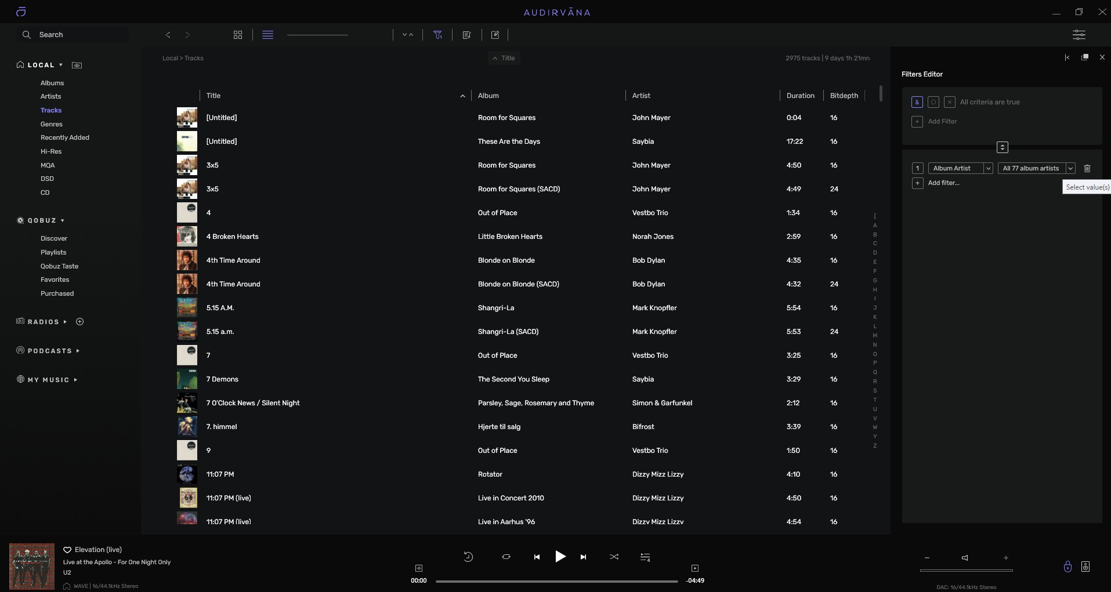Open the Album Artist criteria dropdown
Viewport: 1111px width, 592px height.
[x=961, y=168]
